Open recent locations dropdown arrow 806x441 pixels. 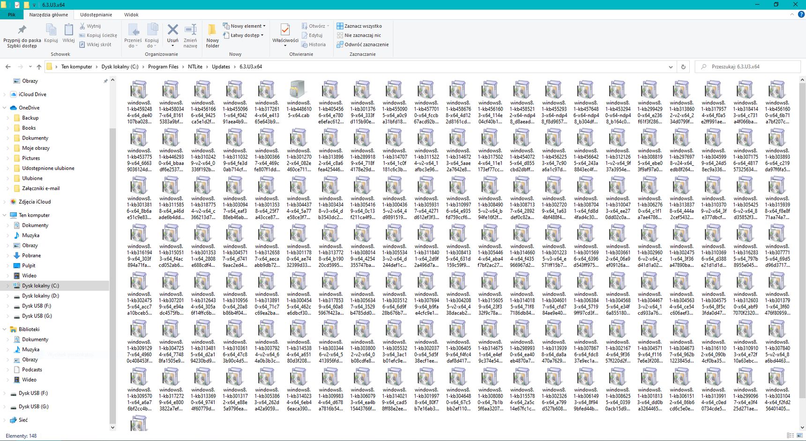coord(30,67)
